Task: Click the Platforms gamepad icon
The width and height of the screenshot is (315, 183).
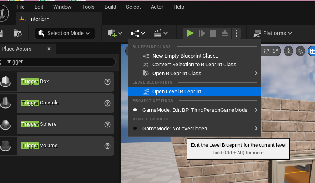Action: tap(257, 33)
